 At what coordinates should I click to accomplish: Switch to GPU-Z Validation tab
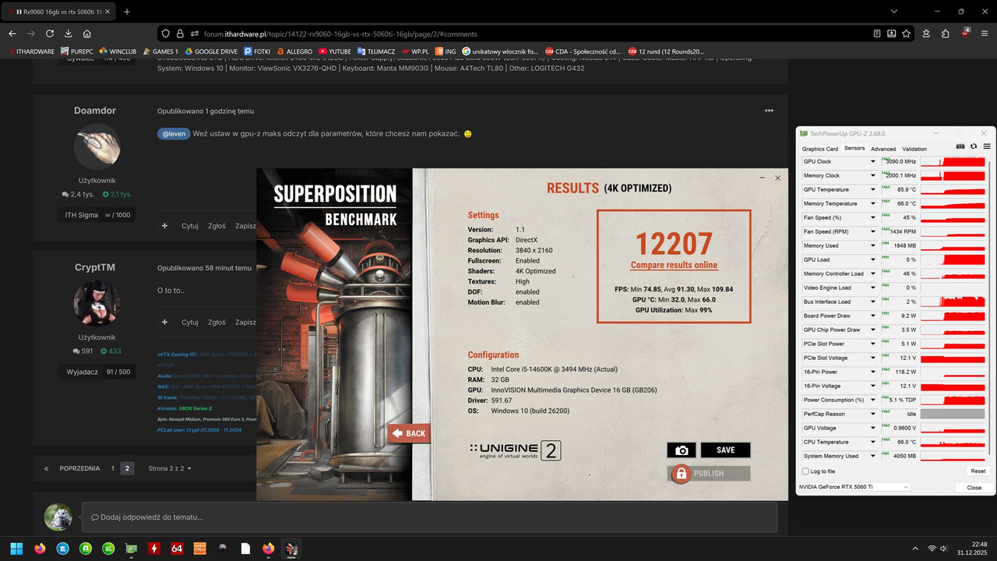click(914, 149)
